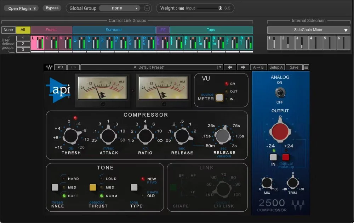Open the Global Group none dropdown
Viewport: 354px width, 223px height.
point(120,8)
